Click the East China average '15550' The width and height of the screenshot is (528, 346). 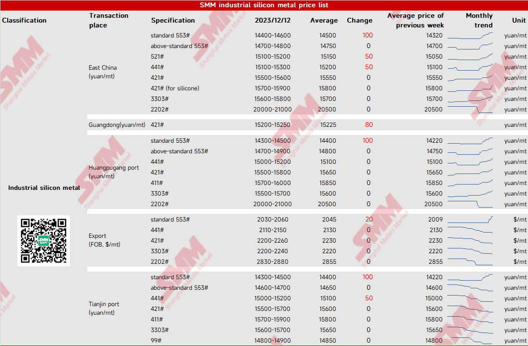tap(328, 77)
